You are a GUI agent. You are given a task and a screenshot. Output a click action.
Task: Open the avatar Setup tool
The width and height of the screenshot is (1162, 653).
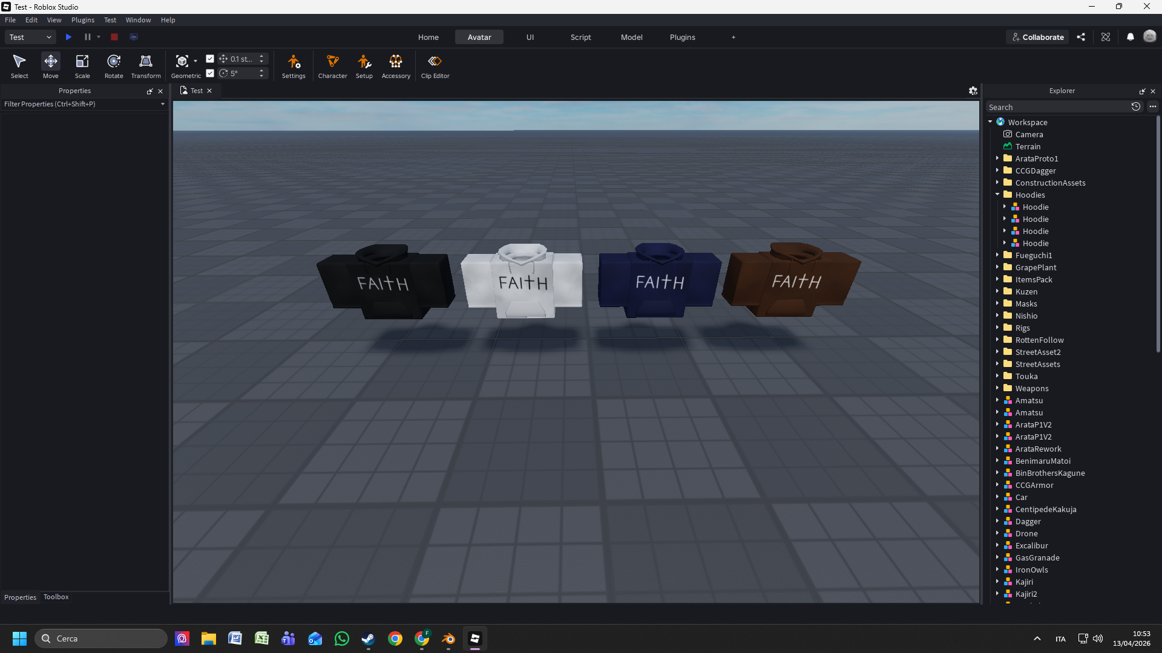(364, 65)
